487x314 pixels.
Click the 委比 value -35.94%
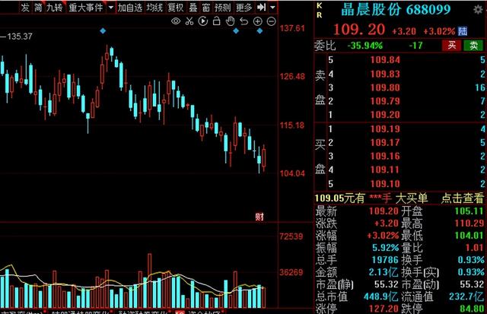364,46
